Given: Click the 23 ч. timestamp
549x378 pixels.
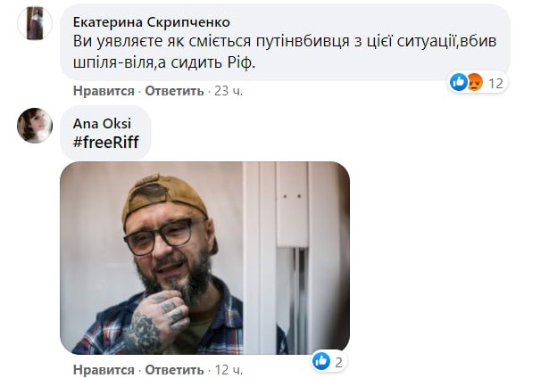Looking at the screenshot, I should pyautogui.click(x=229, y=91).
